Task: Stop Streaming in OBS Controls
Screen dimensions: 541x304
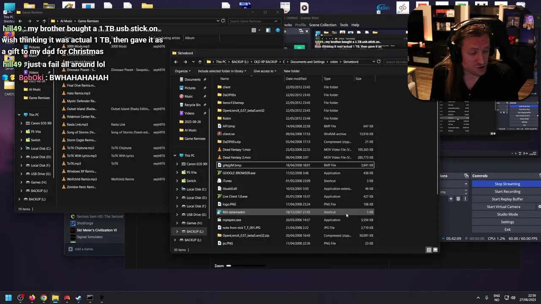Action: coord(507,184)
